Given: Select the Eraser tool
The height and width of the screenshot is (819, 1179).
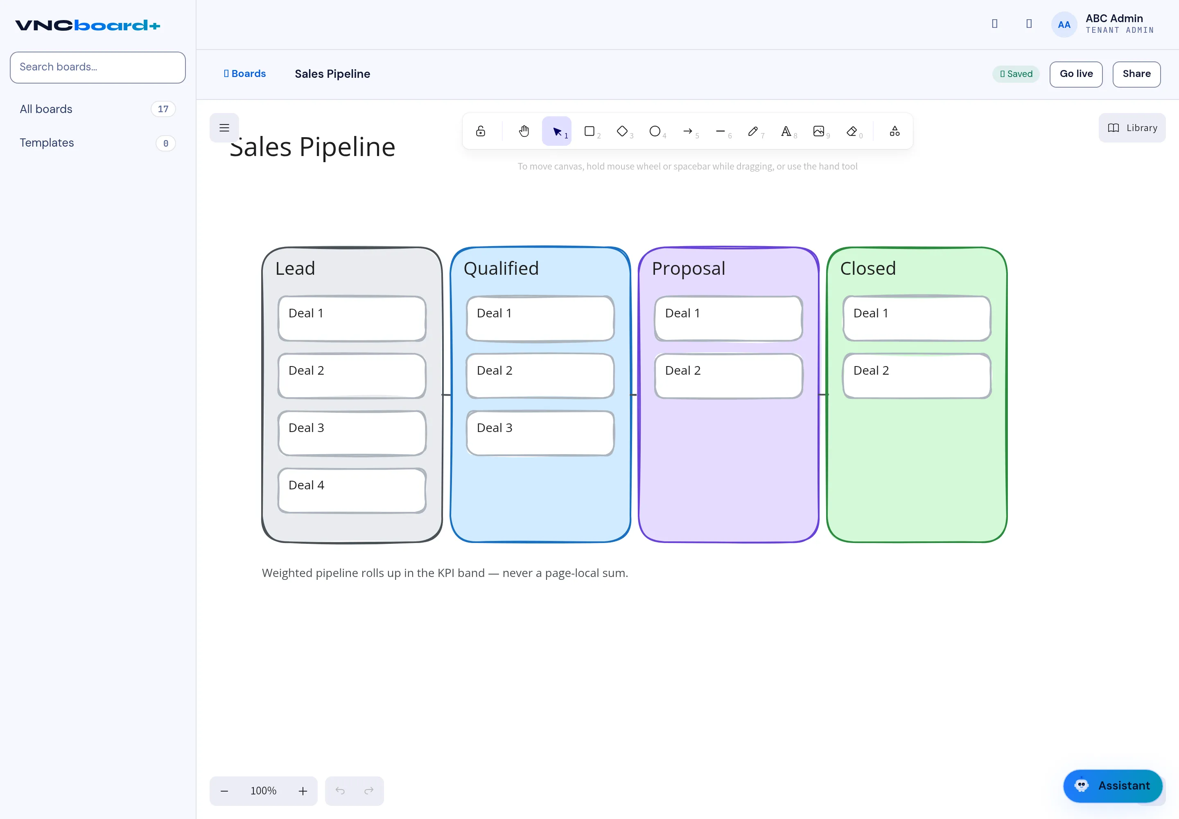Looking at the screenshot, I should (x=851, y=131).
